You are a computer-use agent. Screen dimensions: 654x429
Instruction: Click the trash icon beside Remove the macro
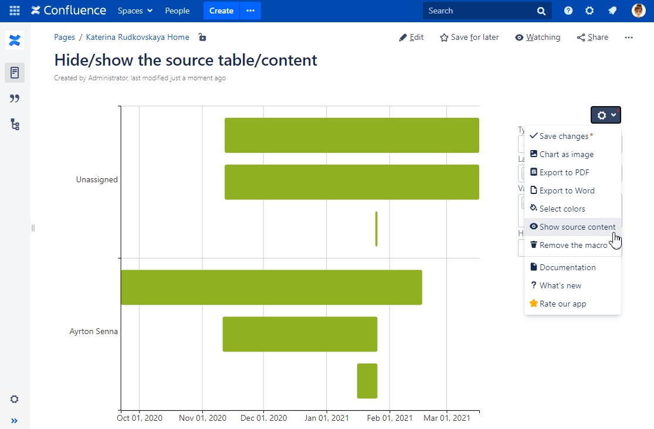point(534,245)
